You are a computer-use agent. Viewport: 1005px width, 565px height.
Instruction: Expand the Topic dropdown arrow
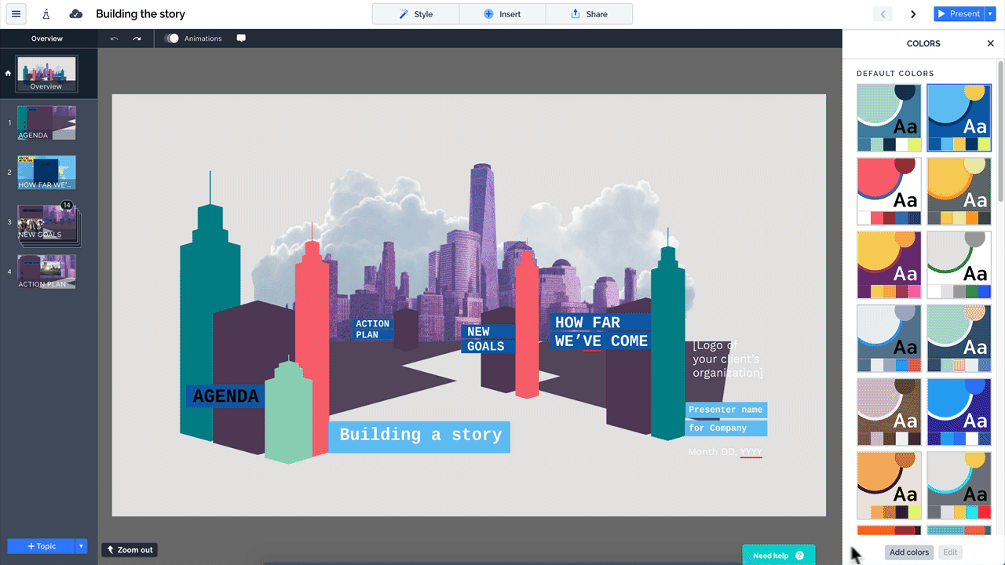(81, 546)
